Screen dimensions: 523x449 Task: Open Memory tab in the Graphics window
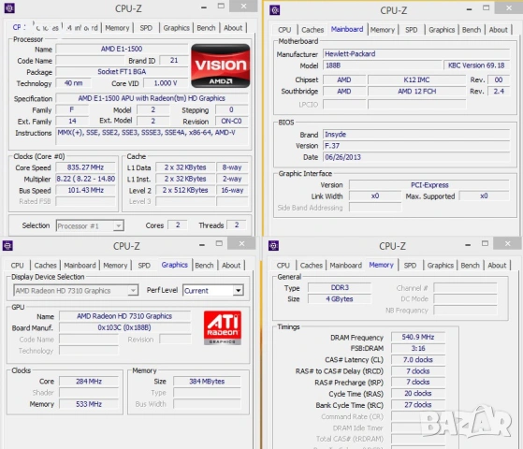tap(115, 266)
